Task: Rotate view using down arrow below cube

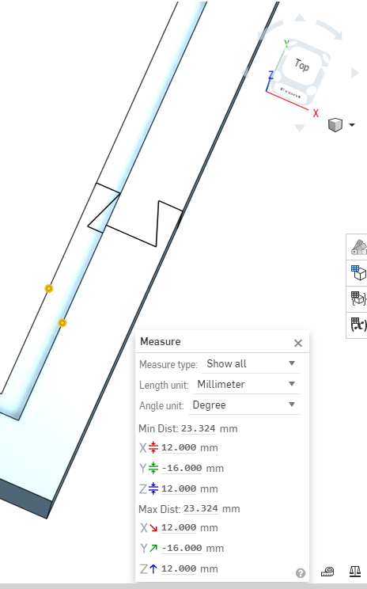Action: 300,127
